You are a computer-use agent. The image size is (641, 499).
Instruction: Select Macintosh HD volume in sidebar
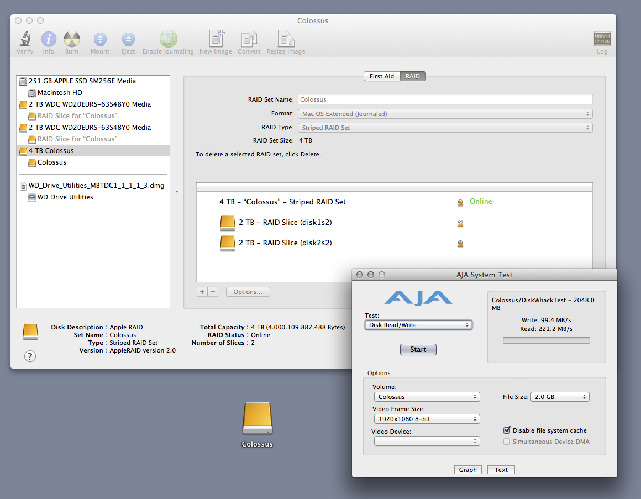(x=93, y=93)
